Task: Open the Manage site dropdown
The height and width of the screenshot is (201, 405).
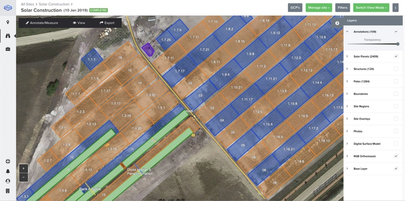Action: (x=319, y=8)
